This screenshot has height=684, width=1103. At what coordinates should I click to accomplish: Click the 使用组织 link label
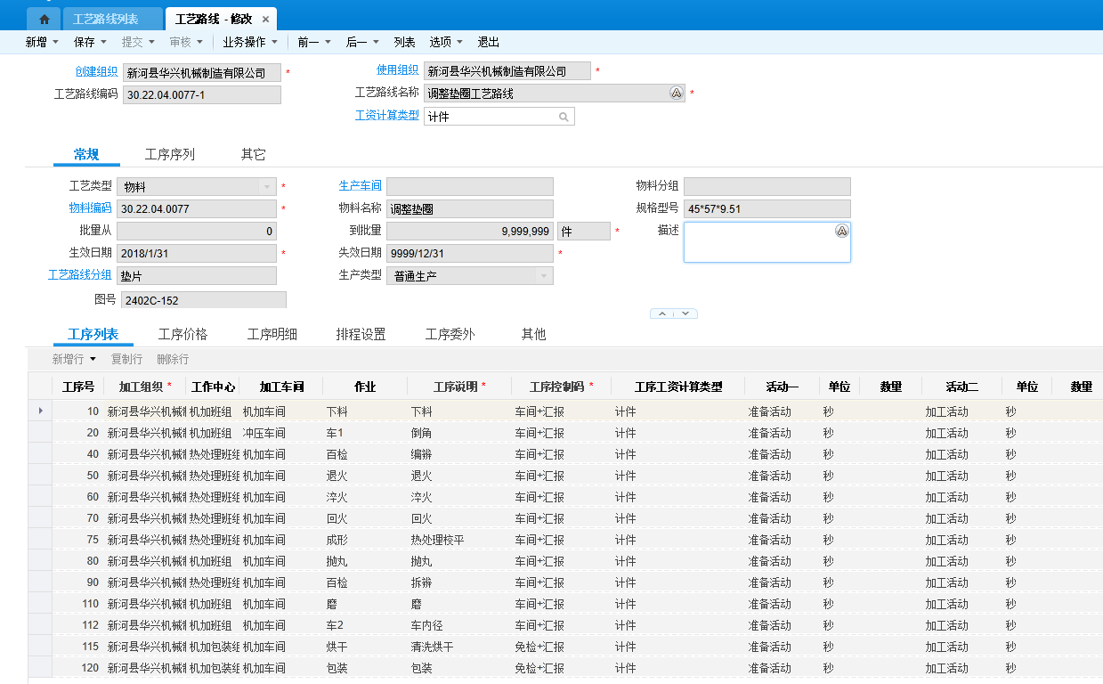398,70
